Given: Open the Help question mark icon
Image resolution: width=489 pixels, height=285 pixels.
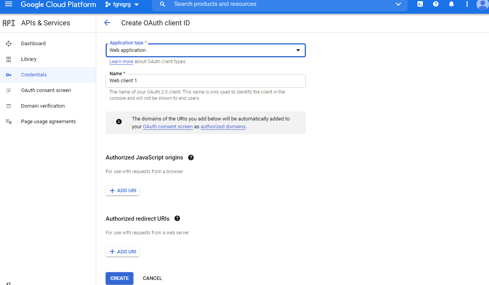Looking at the screenshot, I should 436,4.
